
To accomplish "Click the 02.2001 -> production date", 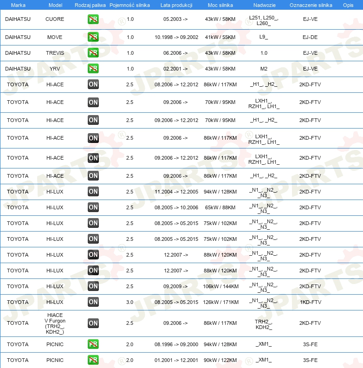I will click(x=175, y=69).
